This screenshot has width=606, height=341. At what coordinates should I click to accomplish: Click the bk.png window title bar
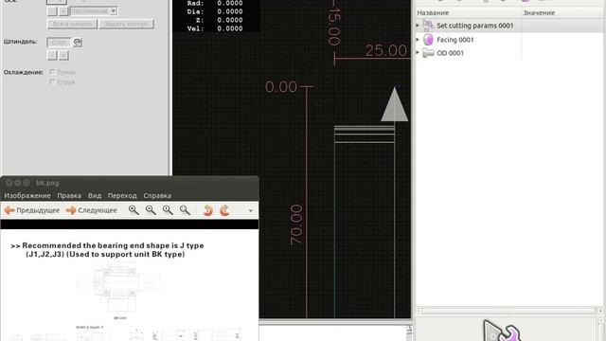130,183
